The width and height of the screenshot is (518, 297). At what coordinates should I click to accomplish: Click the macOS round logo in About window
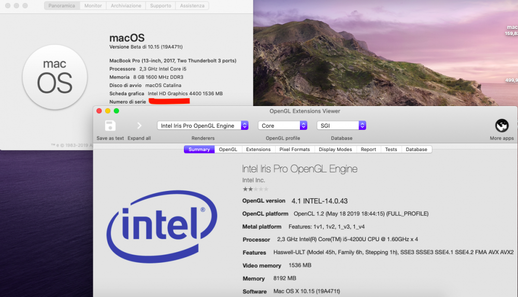[x=55, y=77]
